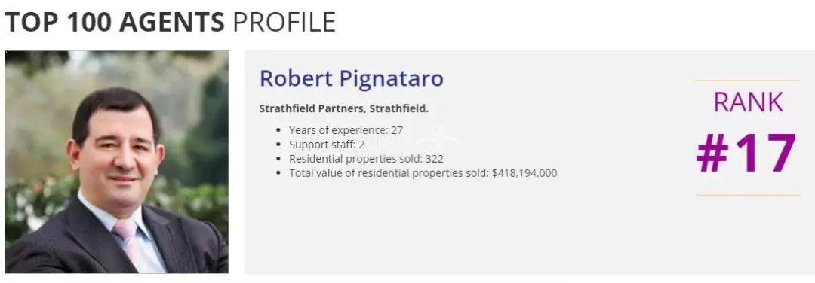Click the TOP 100 AGENTS PROFILE heading
Viewport: 815px width, 283px height.
tap(170, 22)
